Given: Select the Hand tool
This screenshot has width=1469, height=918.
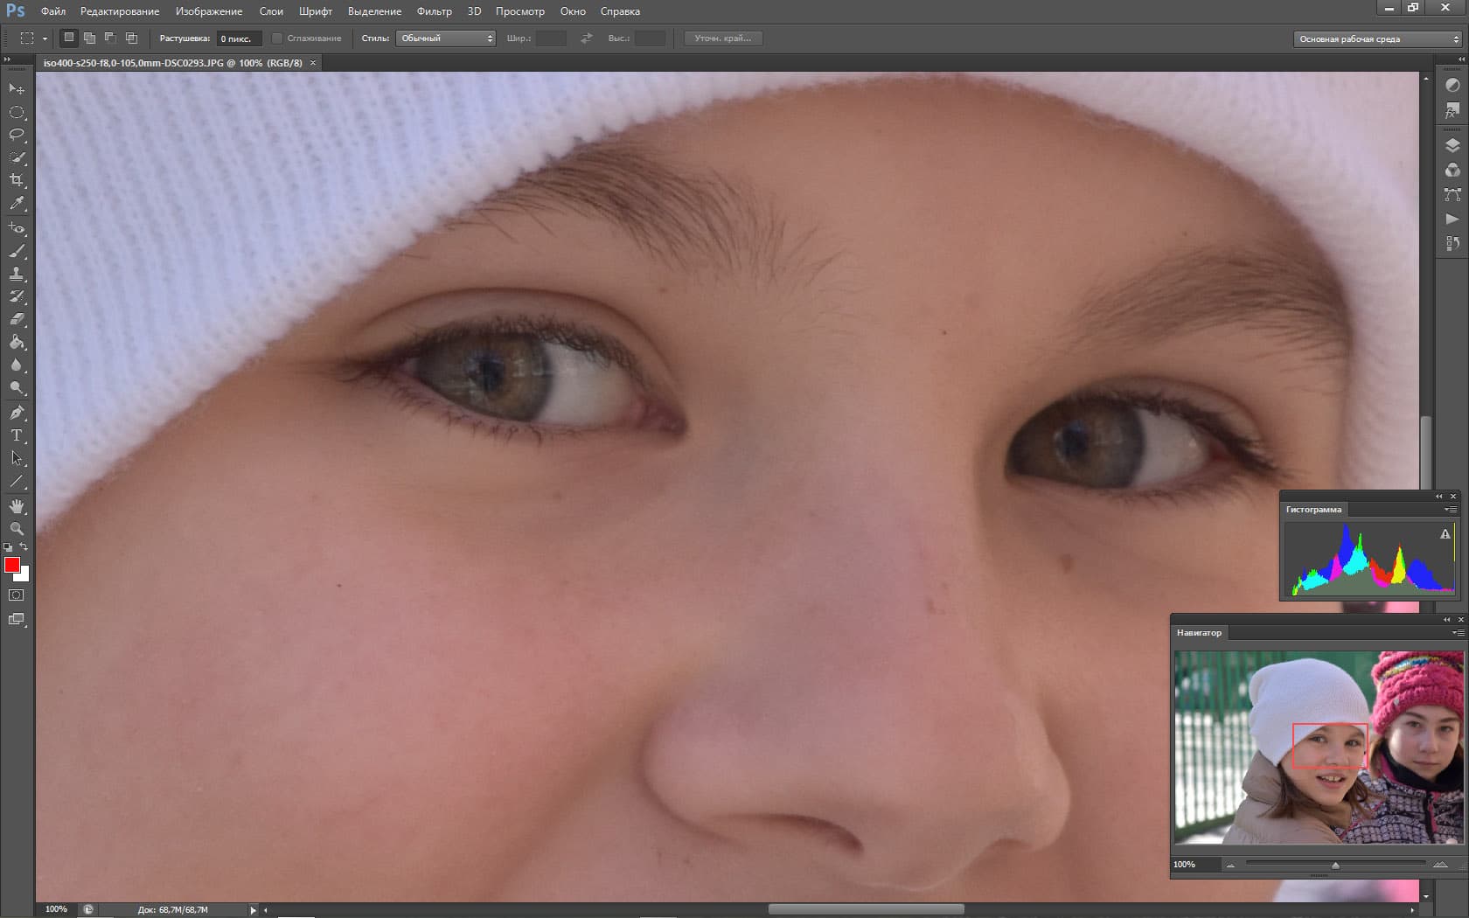Looking at the screenshot, I should click(x=17, y=506).
